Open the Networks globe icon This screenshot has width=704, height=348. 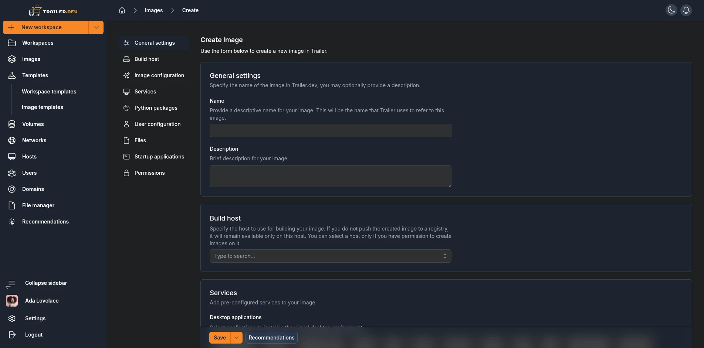[x=12, y=140]
